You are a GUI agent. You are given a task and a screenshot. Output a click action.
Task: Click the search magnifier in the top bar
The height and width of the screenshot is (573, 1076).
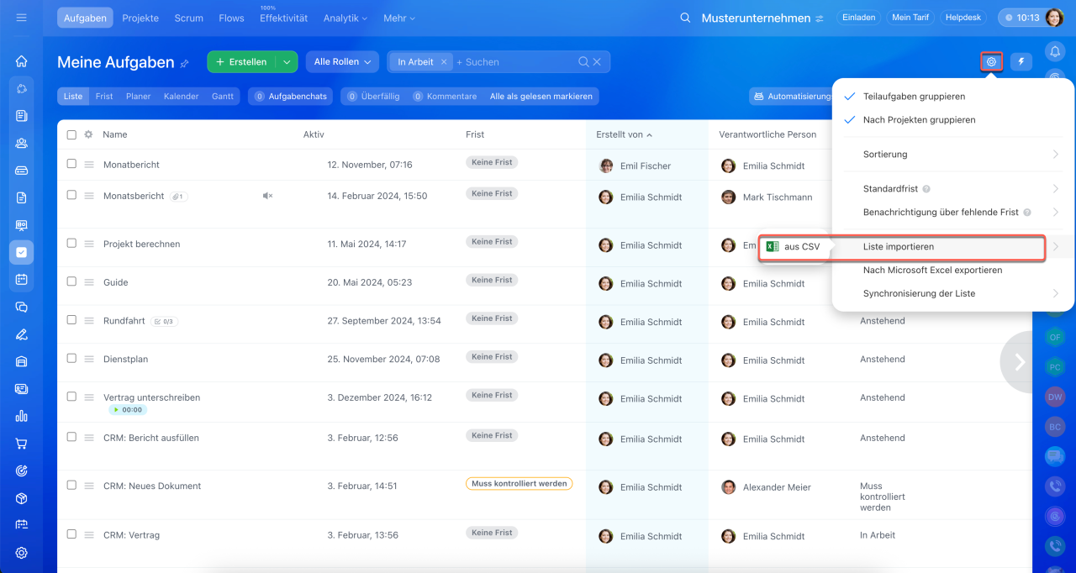[685, 18]
